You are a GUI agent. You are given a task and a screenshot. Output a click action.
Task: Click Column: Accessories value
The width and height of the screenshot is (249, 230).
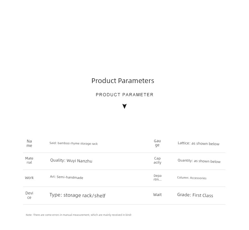tap(192, 178)
